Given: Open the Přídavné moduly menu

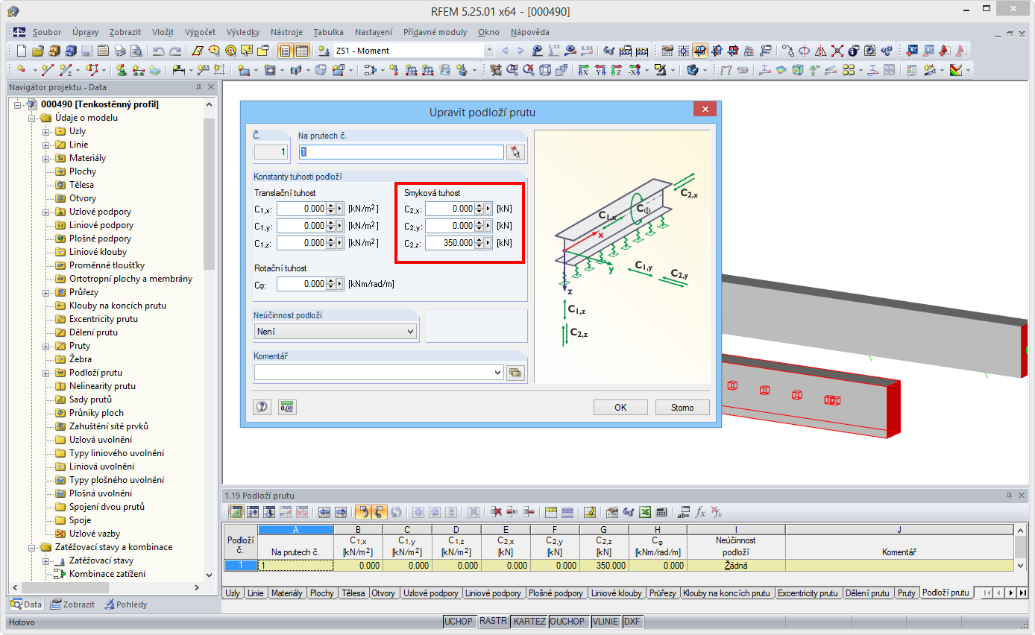Looking at the screenshot, I should pyautogui.click(x=435, y=32).
